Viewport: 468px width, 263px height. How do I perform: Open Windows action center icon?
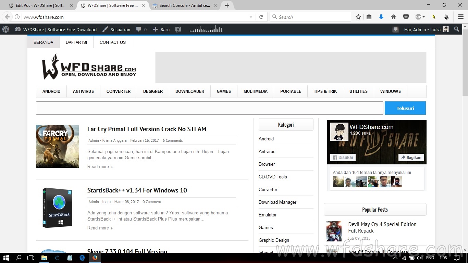pyautogui.click(x=457, y=258)
